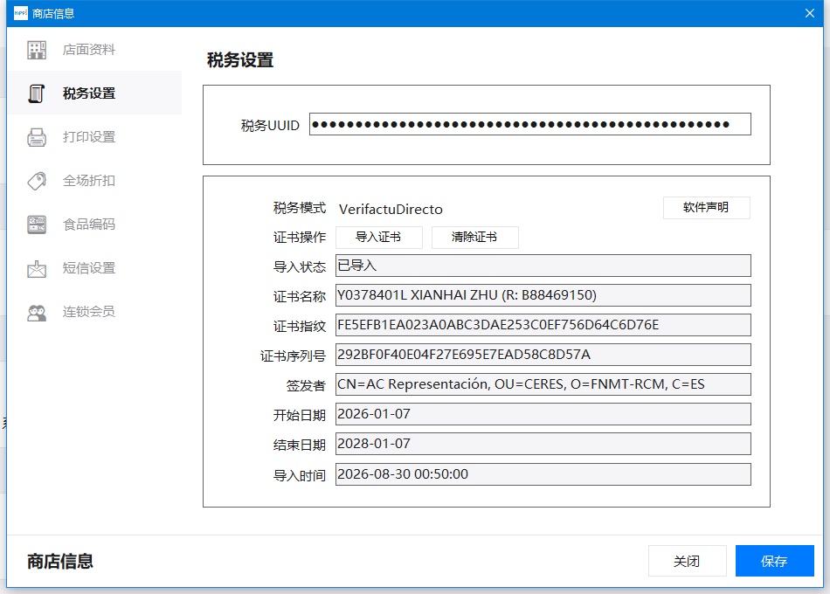Viewport: 830px width, 594px height.
Task: Click the 签发者 label
Action: point(306,386)
